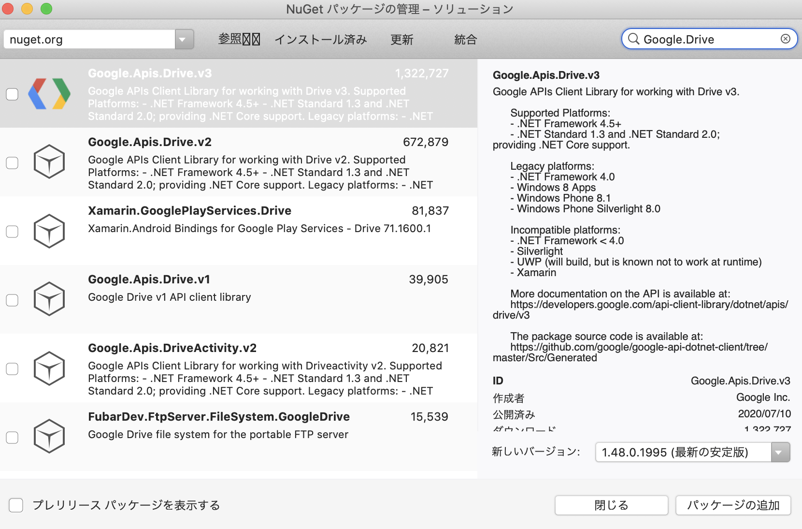Select the Google.Apis.Drive.v3 package title

[x=150, y=73]
